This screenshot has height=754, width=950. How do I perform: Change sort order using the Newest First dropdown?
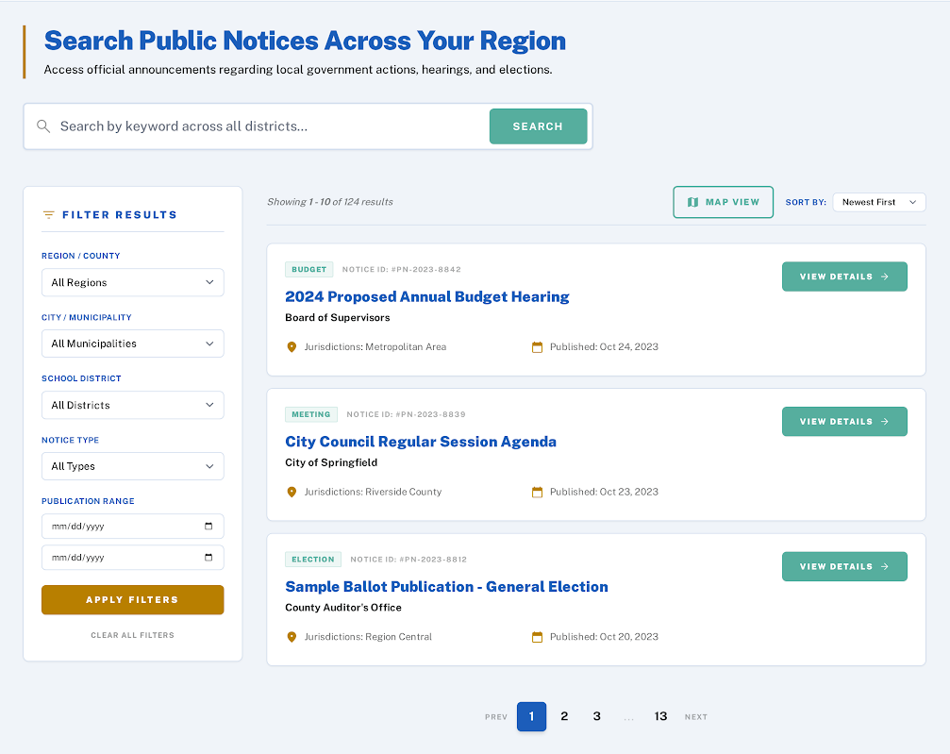click(x=878, y=201)
